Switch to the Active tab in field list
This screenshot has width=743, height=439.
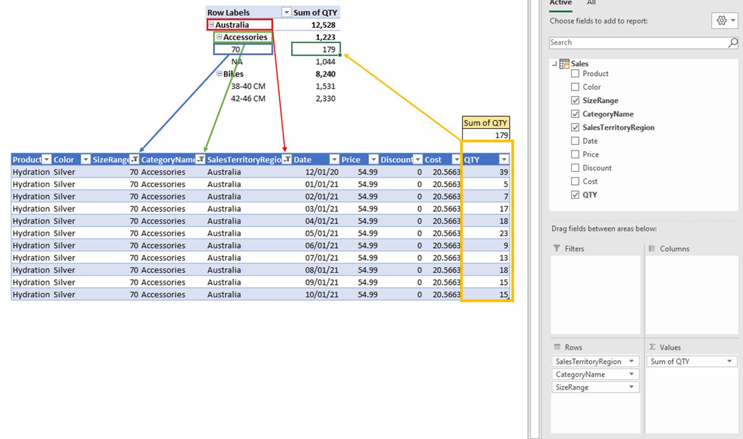click(560, 3)
